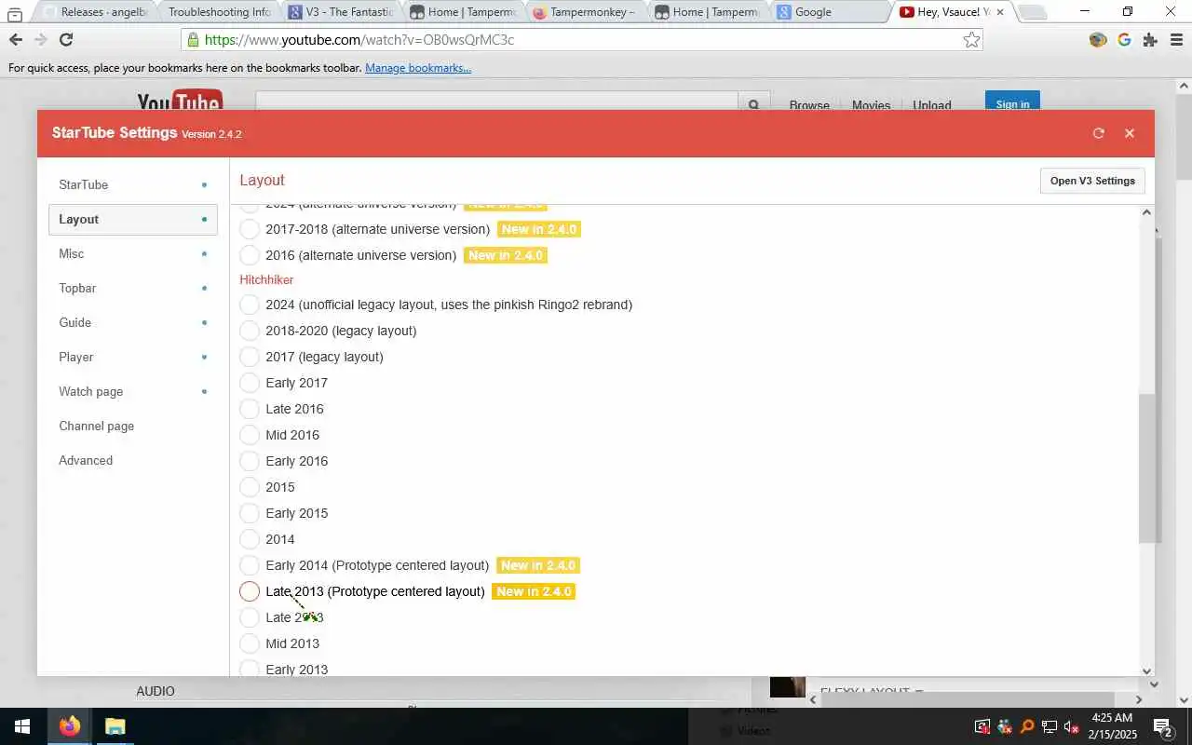Click the Google account G icon in toolbar
1192x745 pixels.
pyautogui.click(x=1124, y=40)
